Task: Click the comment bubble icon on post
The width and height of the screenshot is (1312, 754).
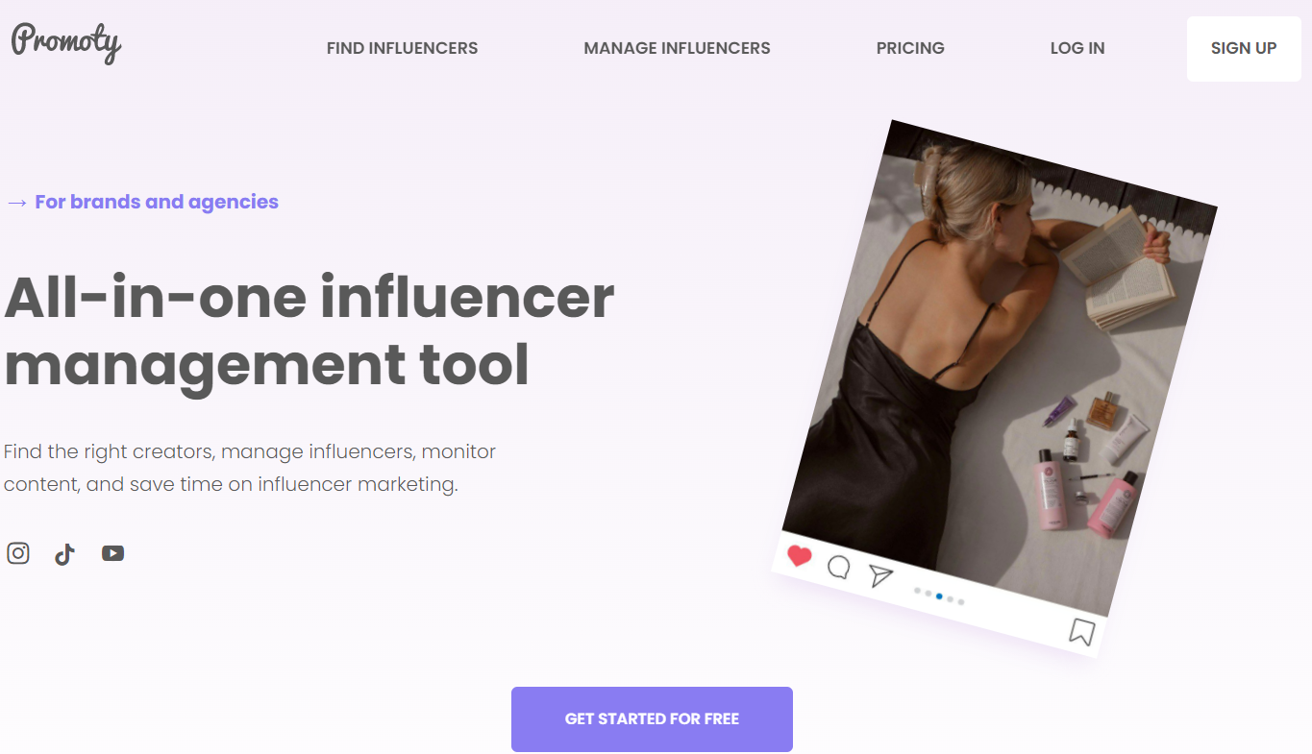Action: [x=838, y=568]
